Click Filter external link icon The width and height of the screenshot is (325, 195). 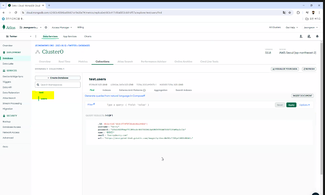pos(94,104)
